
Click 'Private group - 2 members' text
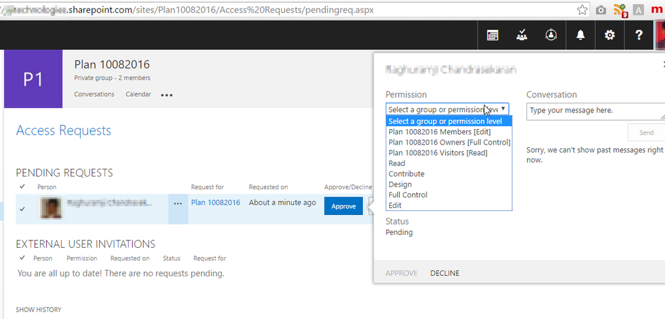tap(112, 78)
